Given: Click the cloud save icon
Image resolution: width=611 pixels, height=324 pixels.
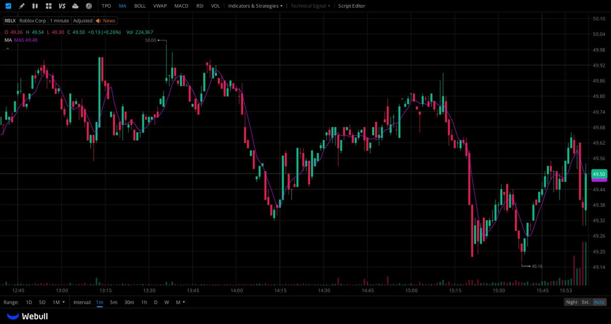Looking at the screenshot, I should [x=75, y=6].
